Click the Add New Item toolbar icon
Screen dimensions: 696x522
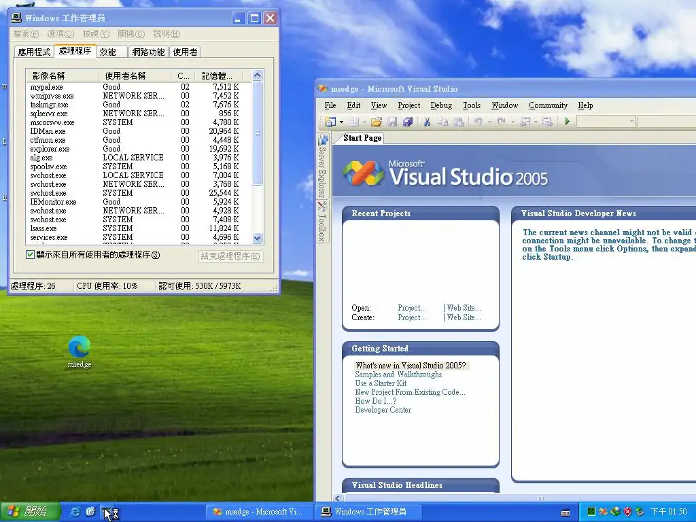(x=354, y=122)
